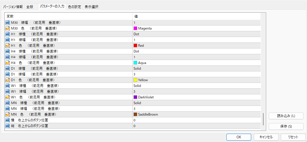The width and height of the screenshot is (307, 142).
Task: Click the H1 色 row color icon
Action: pyautogui.click(x=7, y=46)
